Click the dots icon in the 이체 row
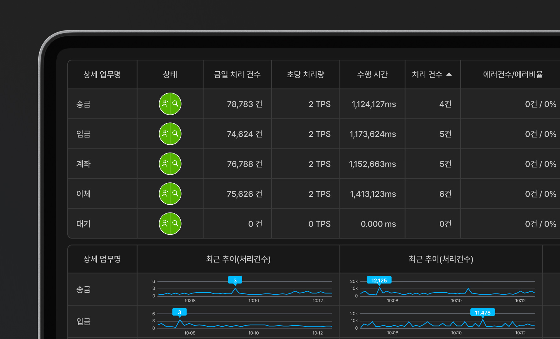The height and width of the screenshot is (339, 560). point(165,194)
